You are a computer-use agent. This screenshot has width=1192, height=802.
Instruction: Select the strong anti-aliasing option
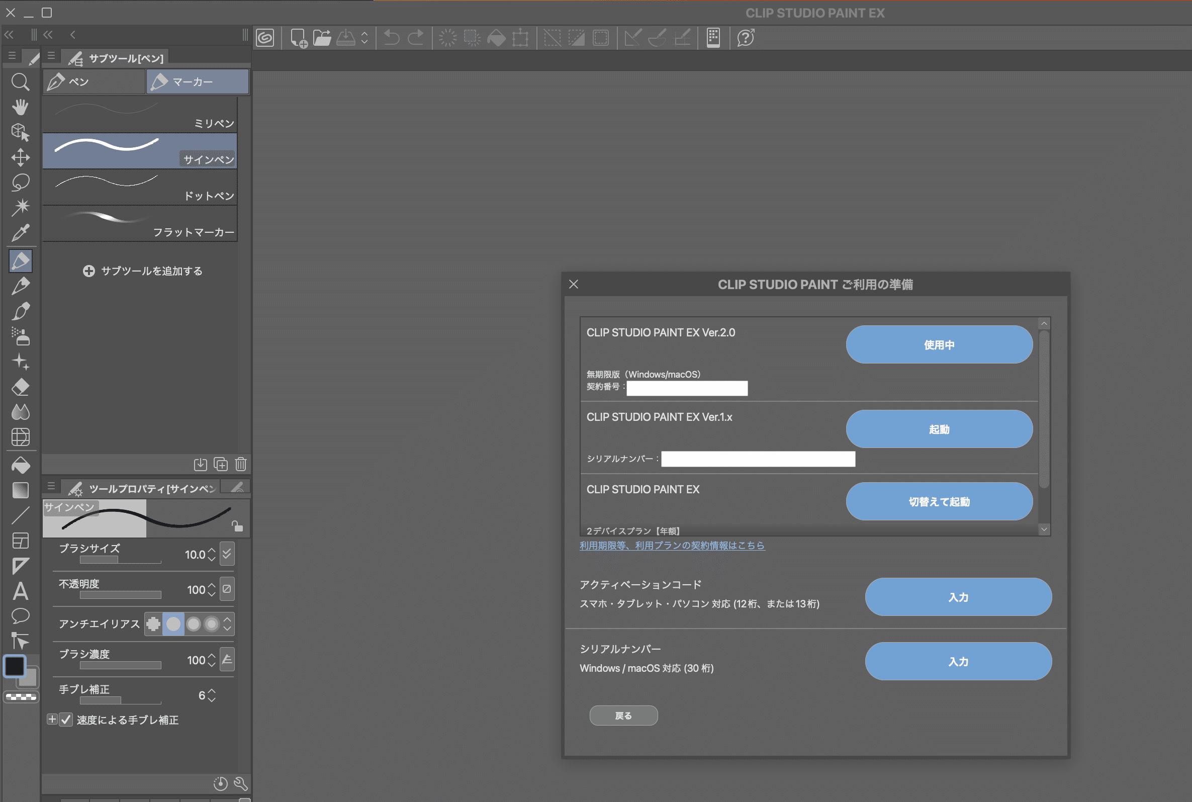point(211,623)
